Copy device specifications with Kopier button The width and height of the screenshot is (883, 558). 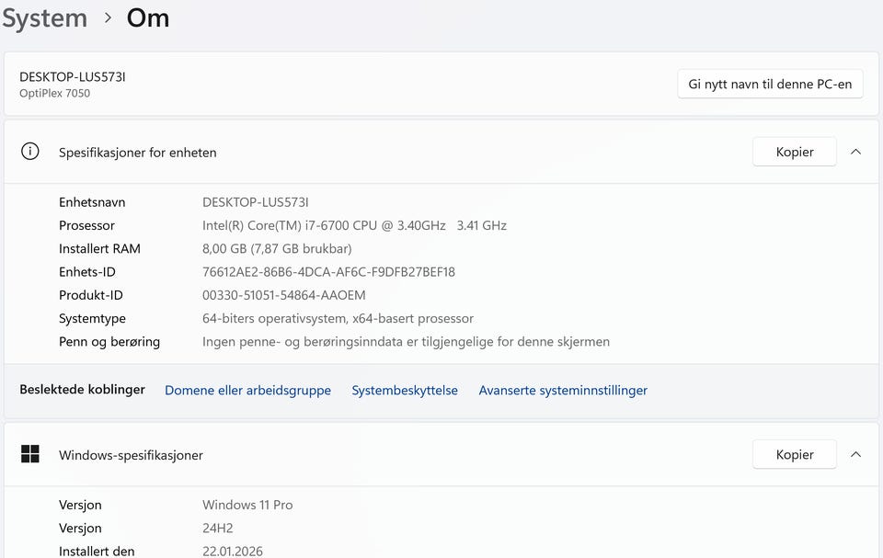click(x=794, y=152)
